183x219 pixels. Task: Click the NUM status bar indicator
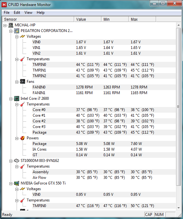pos(159,214)
